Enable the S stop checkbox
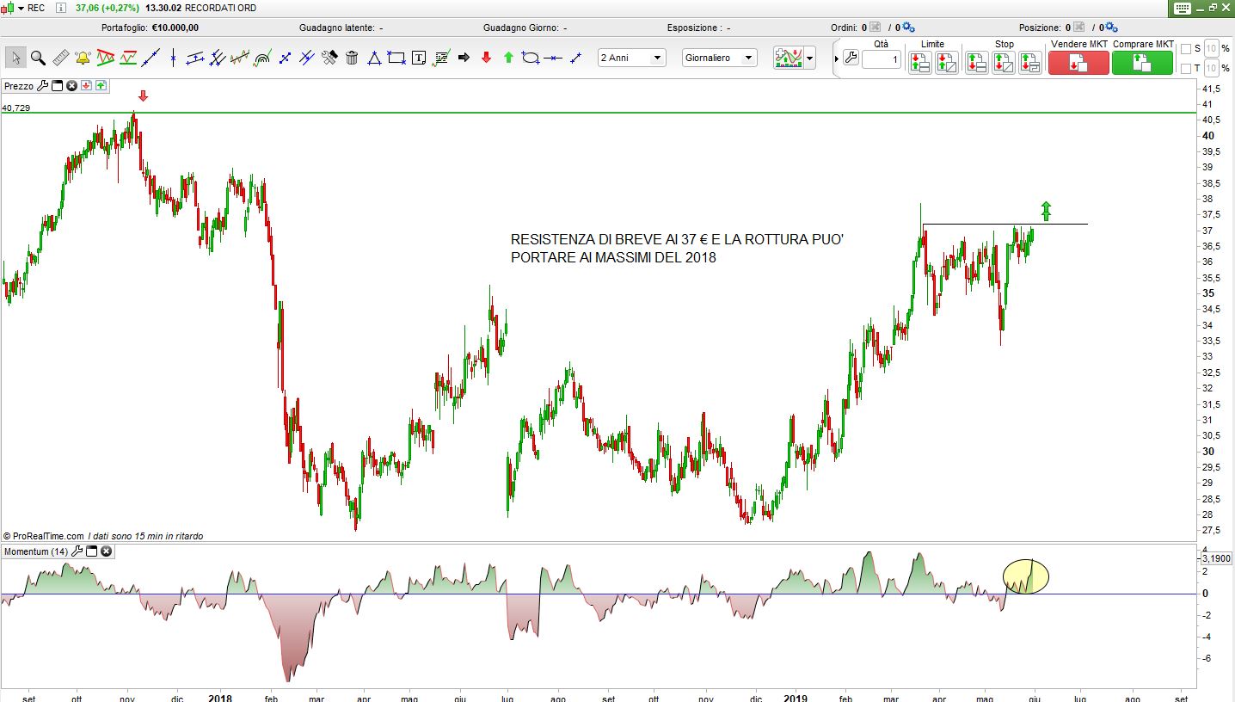 (x=1186, y=49)
